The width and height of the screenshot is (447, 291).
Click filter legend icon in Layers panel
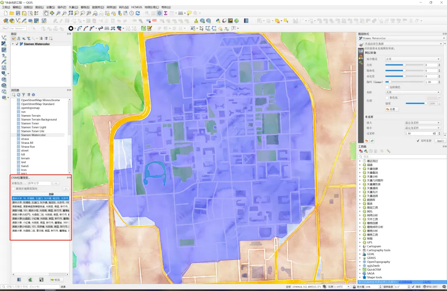[29, 38]
